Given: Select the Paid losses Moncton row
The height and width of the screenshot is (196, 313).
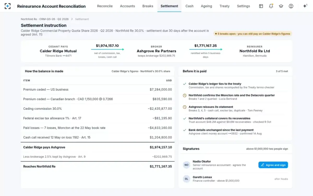Looking at the screenshot, I should (98, 128).
